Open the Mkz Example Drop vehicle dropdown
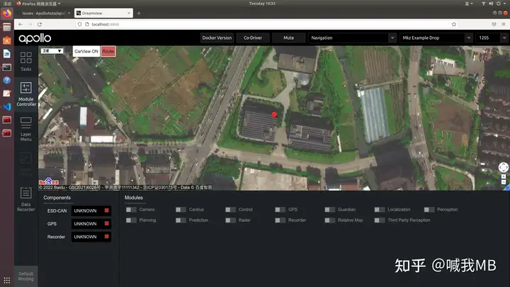The height and width of the screenshot is (287, 510). coord(436,38)
